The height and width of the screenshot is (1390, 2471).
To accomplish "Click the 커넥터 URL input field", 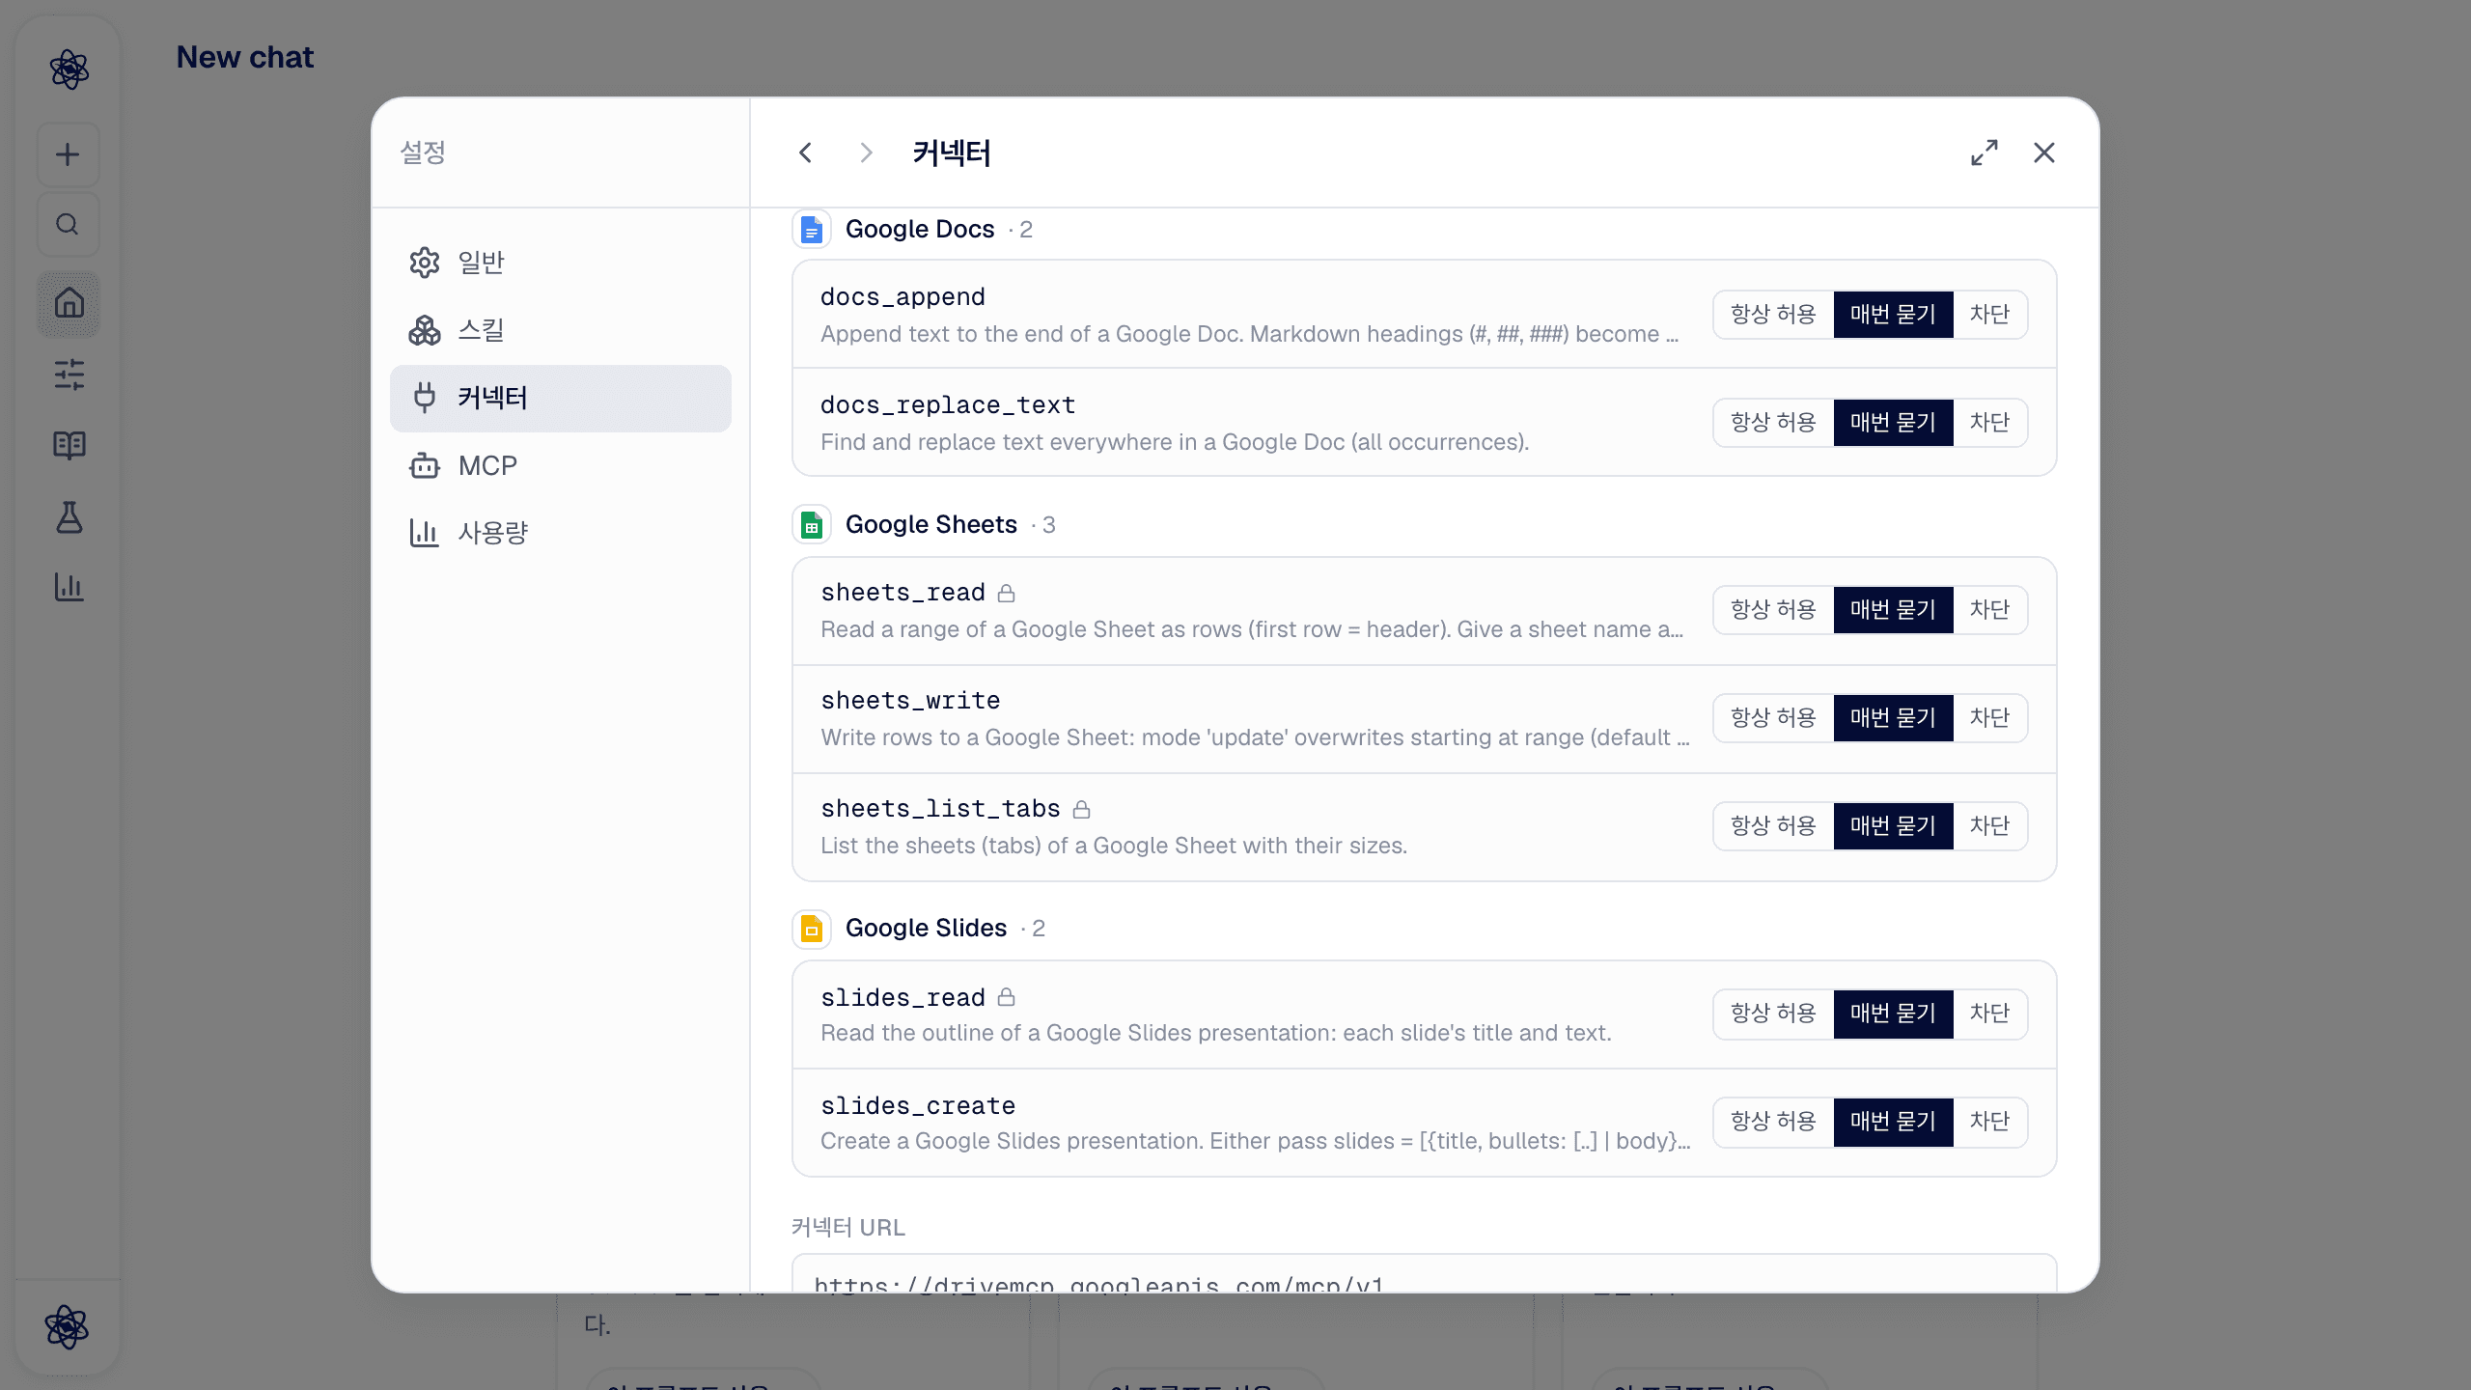I will click(1424, 1274).
